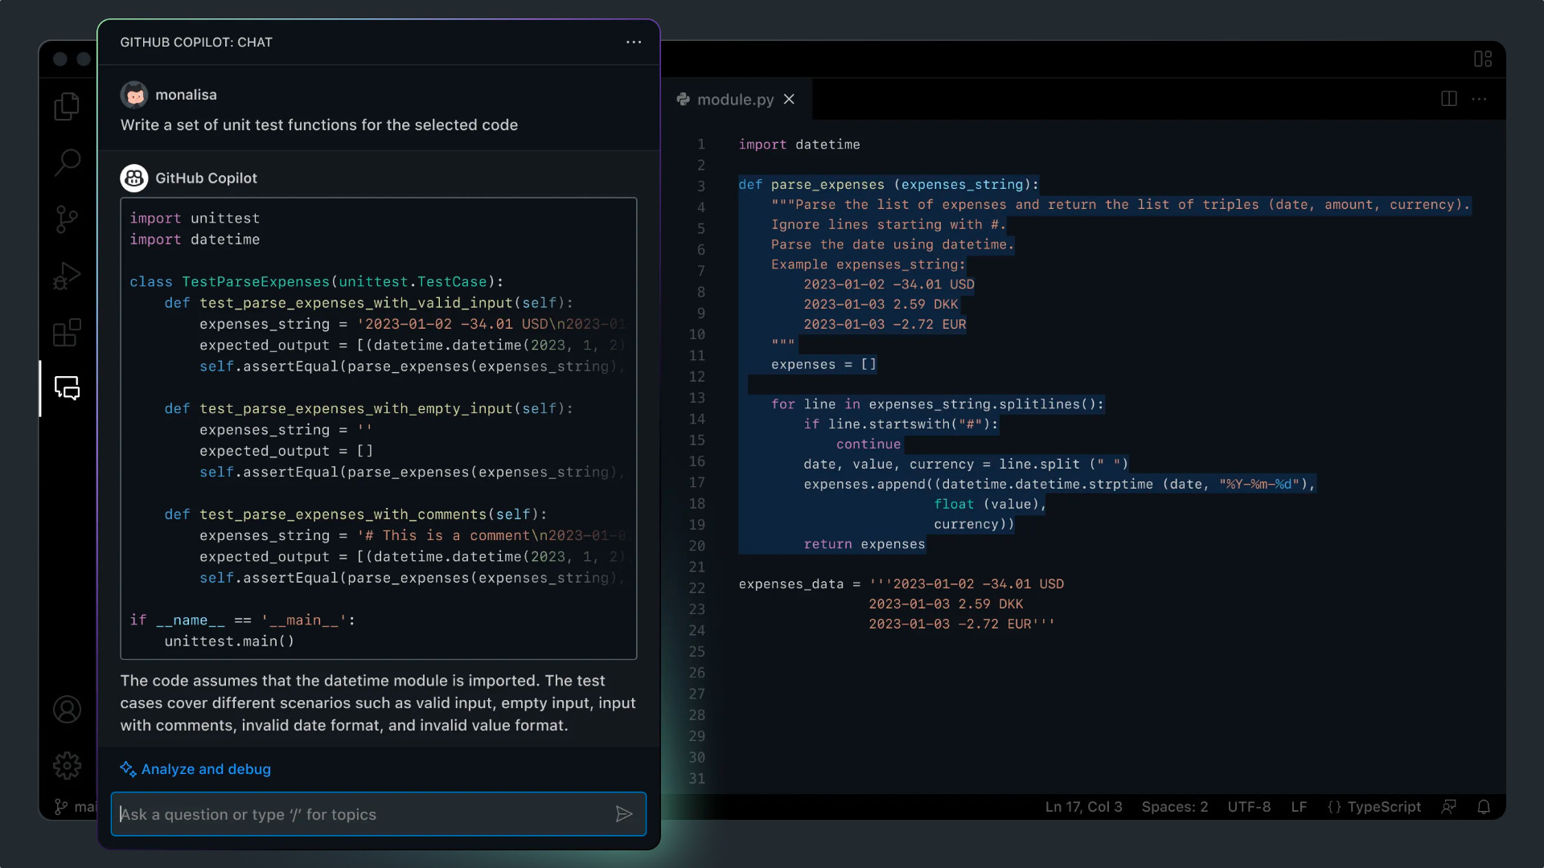The image size is (1544, 868).
Task: Select the Copilot Chat icon in activity bar
Action: pos(67,388)
